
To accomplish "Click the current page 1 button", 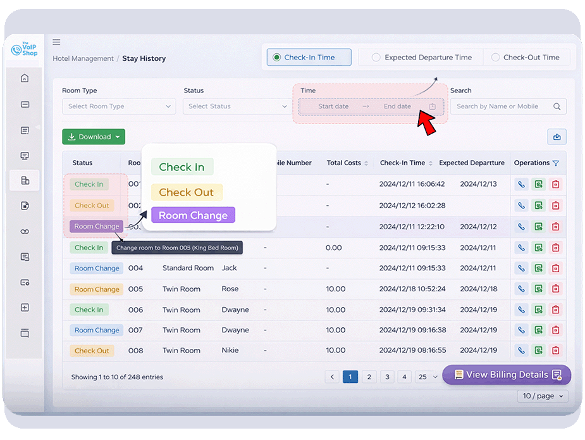I will (x=350, y=377).
